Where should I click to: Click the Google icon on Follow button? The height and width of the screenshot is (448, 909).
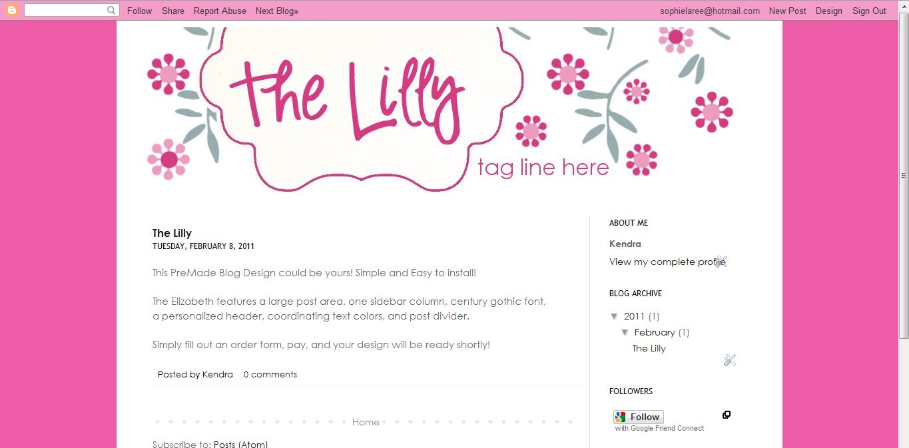pyautogui.click(x=621, y=417)
